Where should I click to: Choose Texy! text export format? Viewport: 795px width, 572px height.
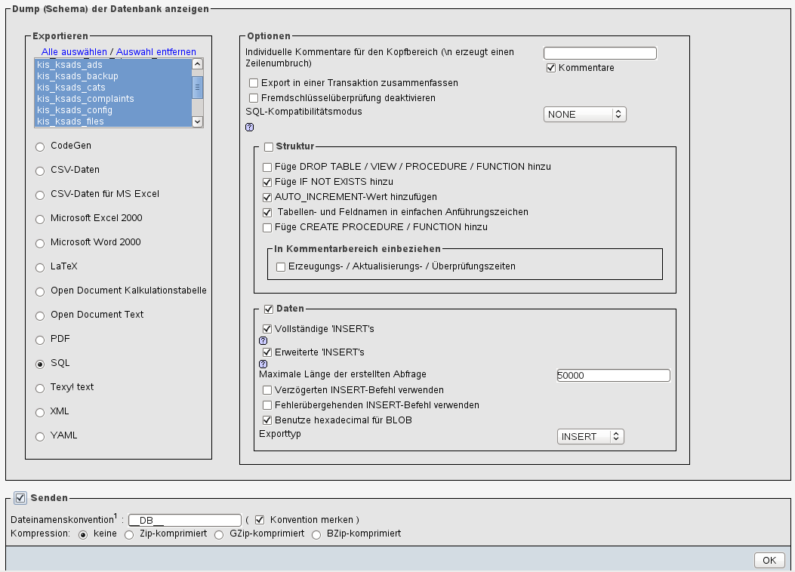40,389
